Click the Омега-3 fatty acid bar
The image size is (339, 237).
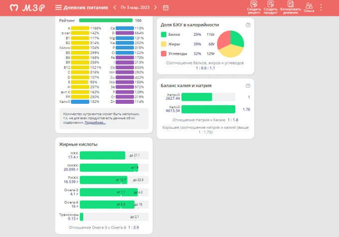click(108, 192)
